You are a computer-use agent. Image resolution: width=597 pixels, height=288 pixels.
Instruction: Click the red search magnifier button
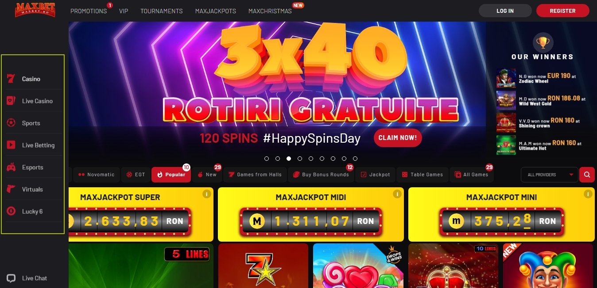(x=587, y=174)
